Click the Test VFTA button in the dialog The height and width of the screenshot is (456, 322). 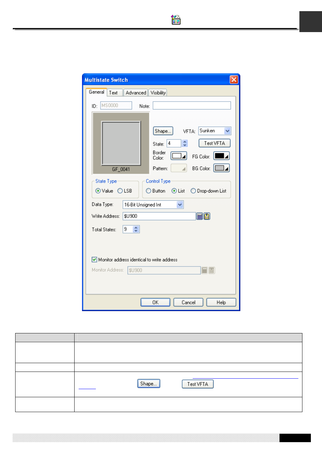coord(214,143)
